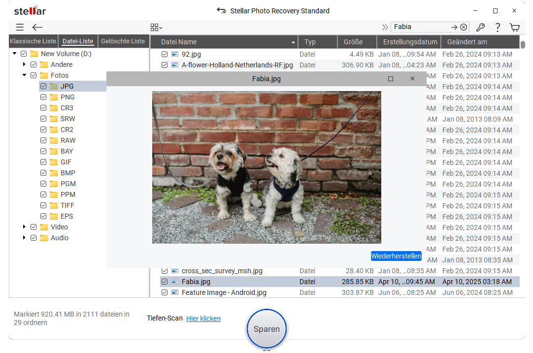
Task: Click the shopping cart icon
Action: (514, 28)
